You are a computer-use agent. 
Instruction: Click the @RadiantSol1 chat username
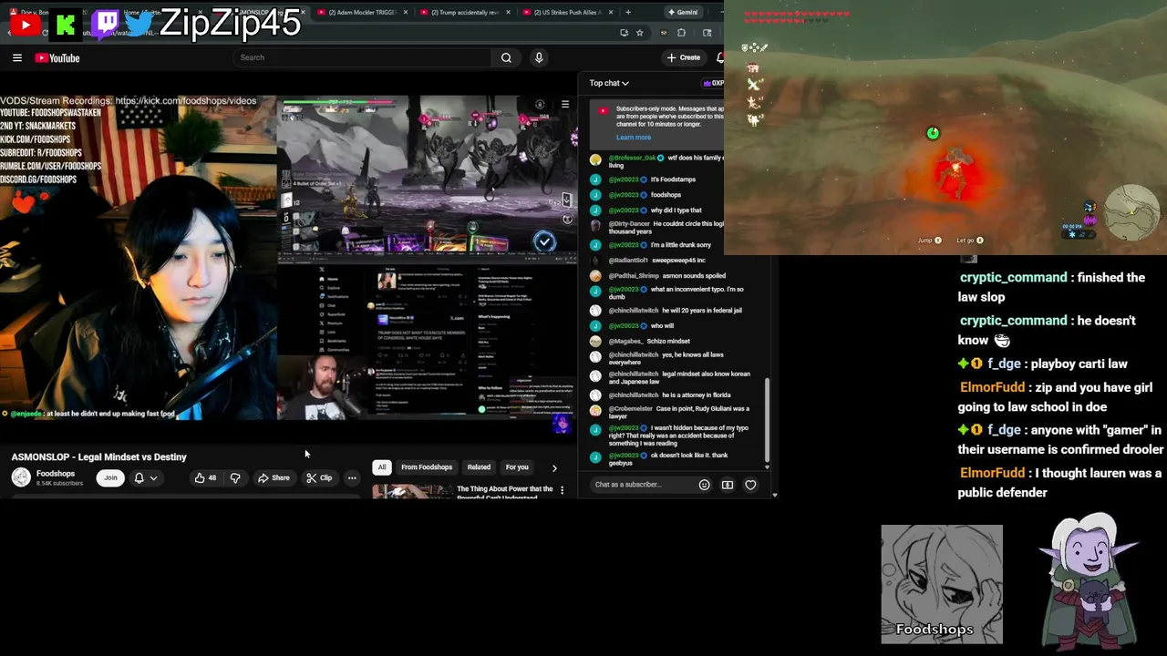coord(627,261)
